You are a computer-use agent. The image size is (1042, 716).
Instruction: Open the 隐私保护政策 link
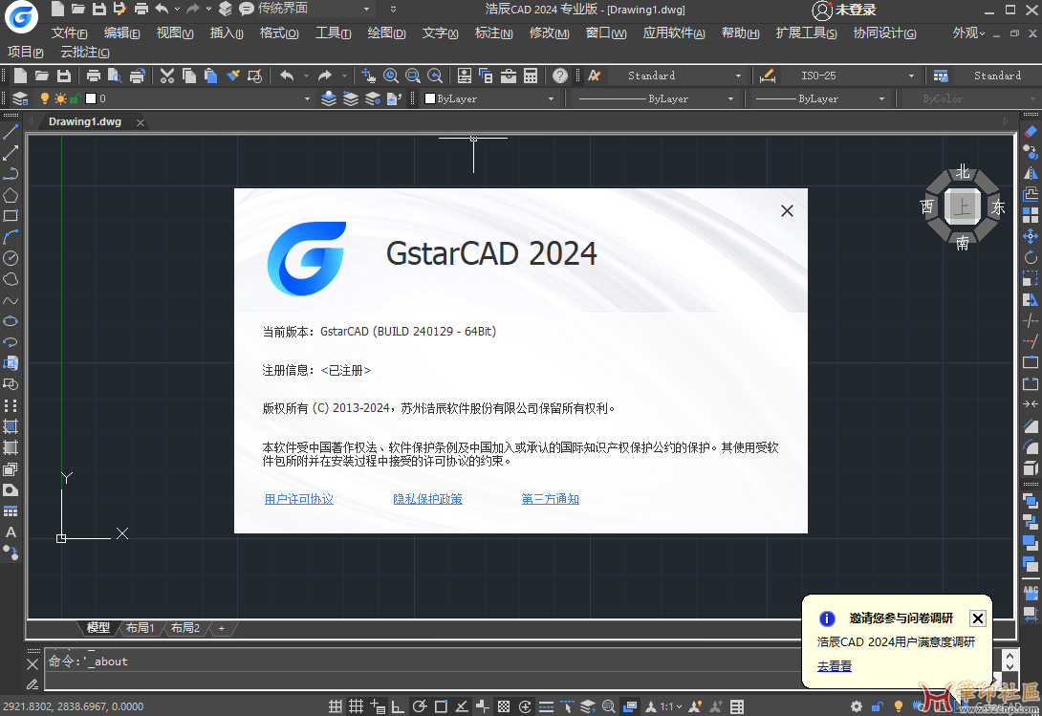pos(427,499)
